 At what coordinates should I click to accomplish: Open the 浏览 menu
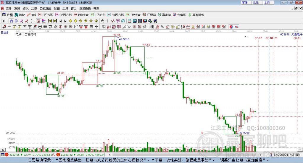[x=17, y=9]
